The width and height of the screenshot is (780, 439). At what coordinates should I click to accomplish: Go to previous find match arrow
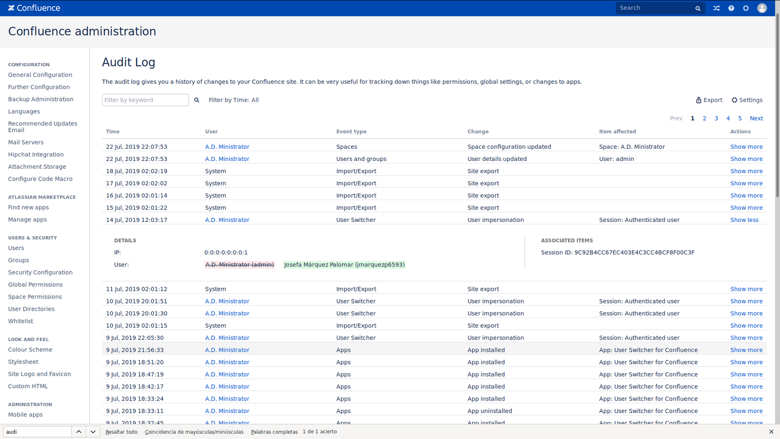point(78,432)
